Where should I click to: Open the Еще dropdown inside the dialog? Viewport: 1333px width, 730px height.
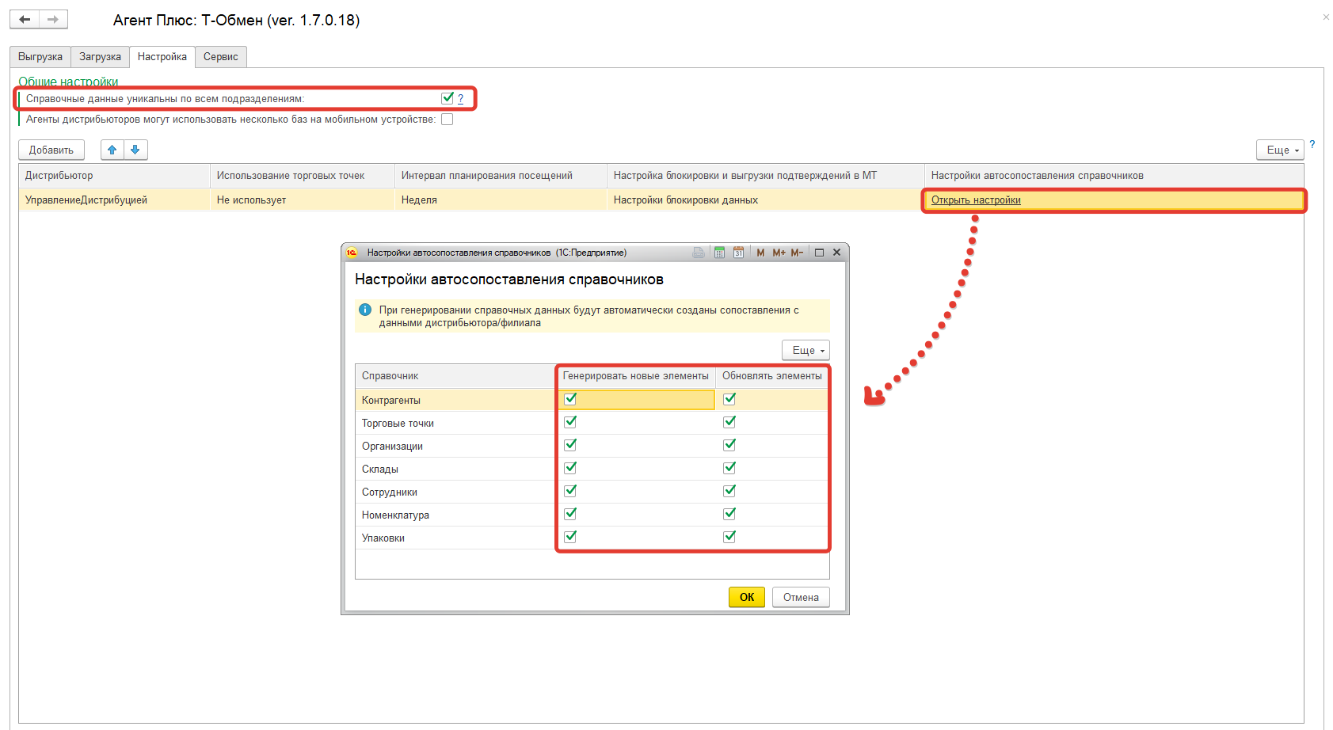pyautogui.click(x=806, y=350)
